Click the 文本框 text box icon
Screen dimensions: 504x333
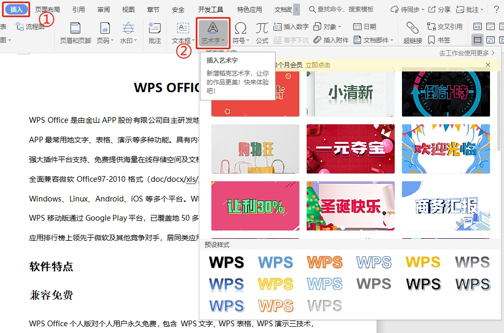coord(183,28)
